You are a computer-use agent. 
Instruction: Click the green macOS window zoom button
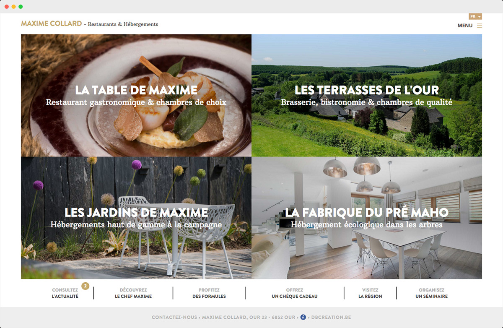pyautogui.click(x=21, y=7)
